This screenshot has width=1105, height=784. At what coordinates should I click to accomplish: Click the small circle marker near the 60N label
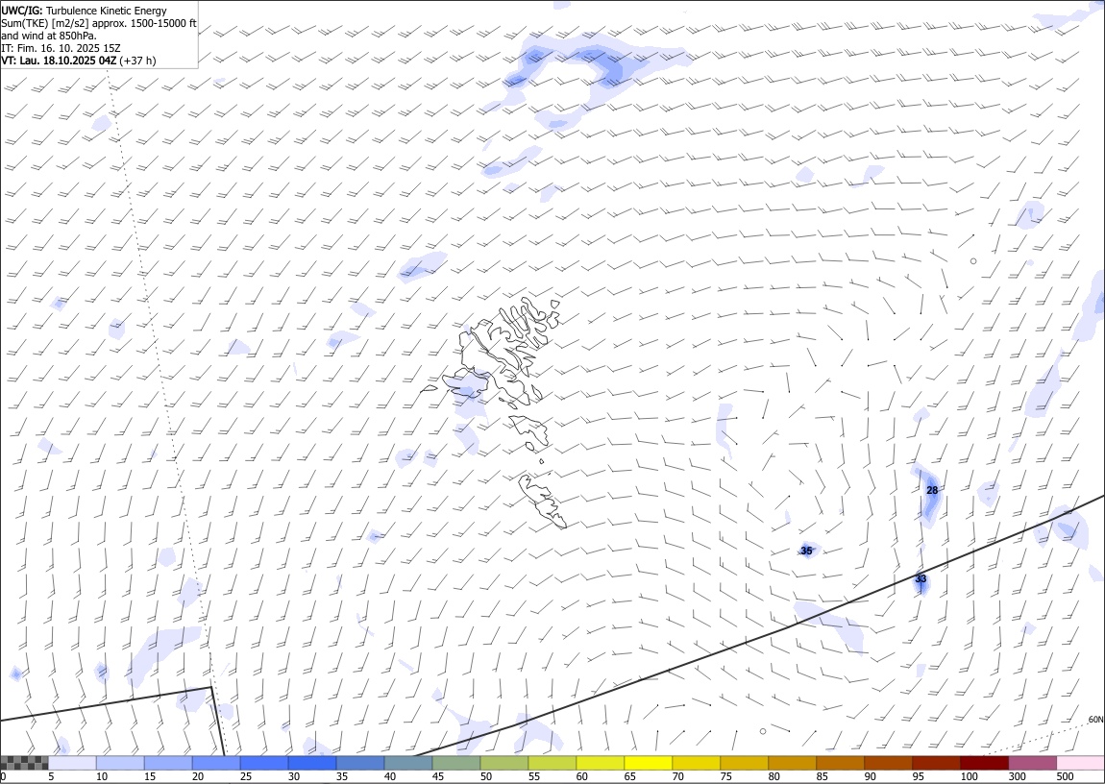pyautogui.click(x=763, y=731)
